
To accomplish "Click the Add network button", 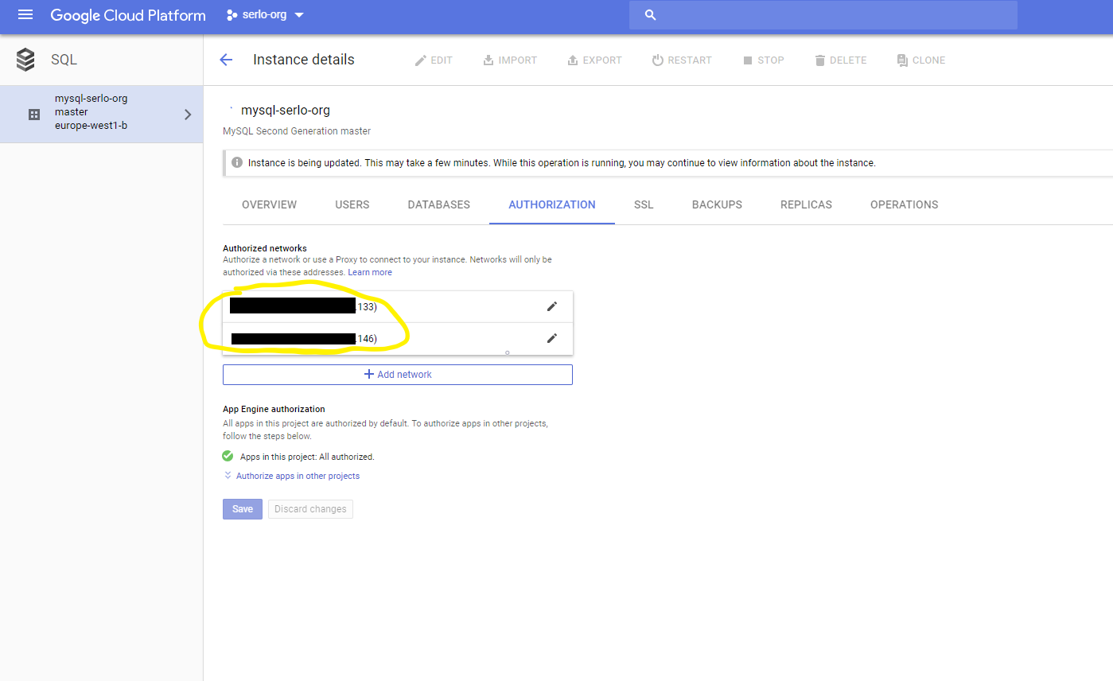I will 397,374.
